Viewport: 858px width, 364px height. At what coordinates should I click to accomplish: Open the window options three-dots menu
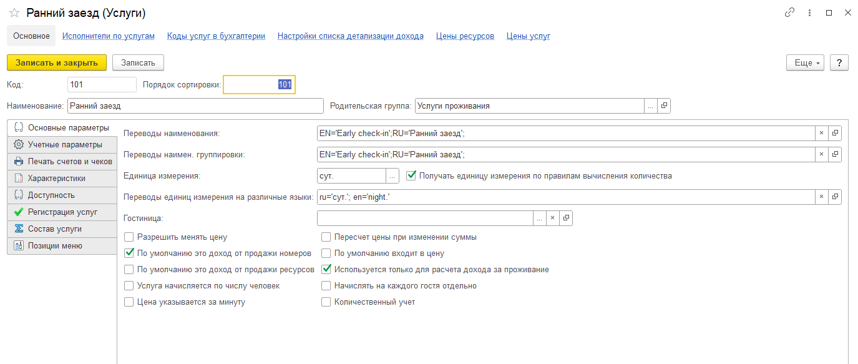[x=809, y=12]
